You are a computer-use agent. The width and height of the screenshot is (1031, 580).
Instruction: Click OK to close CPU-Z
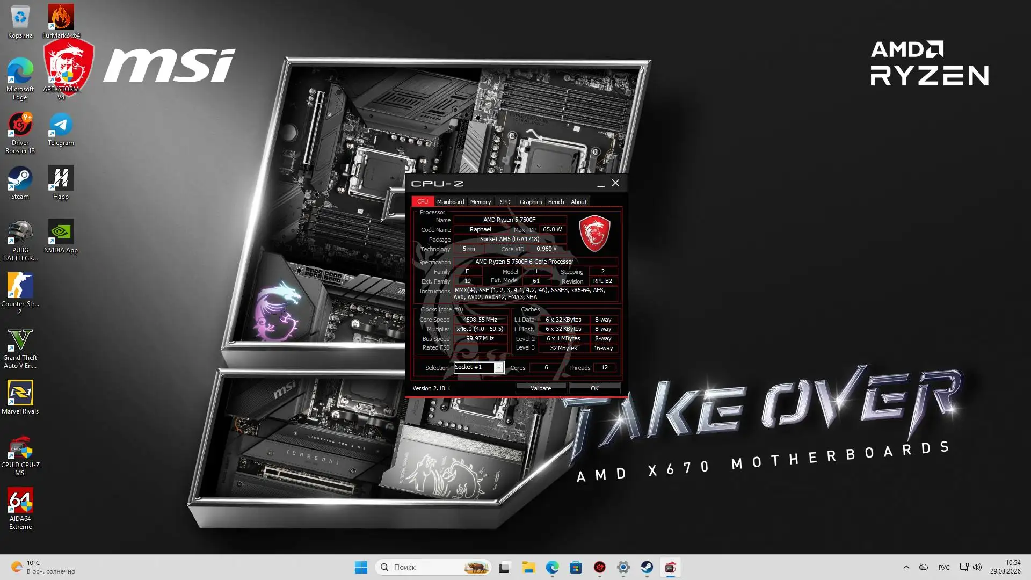pyautogui.click(x=594, y=388)
